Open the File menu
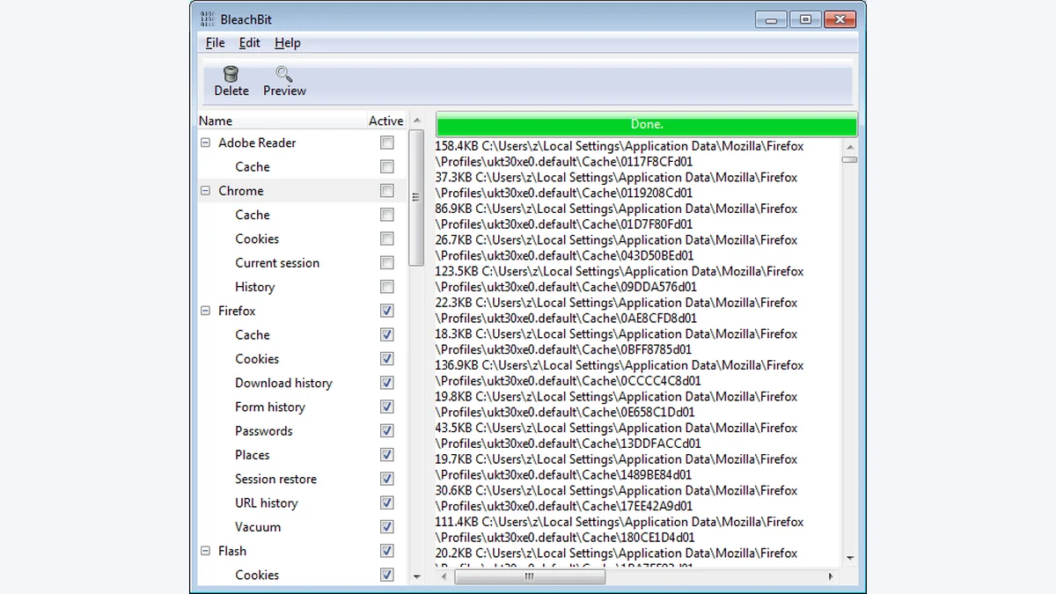 pyautogui.click(x=215, y=42)
